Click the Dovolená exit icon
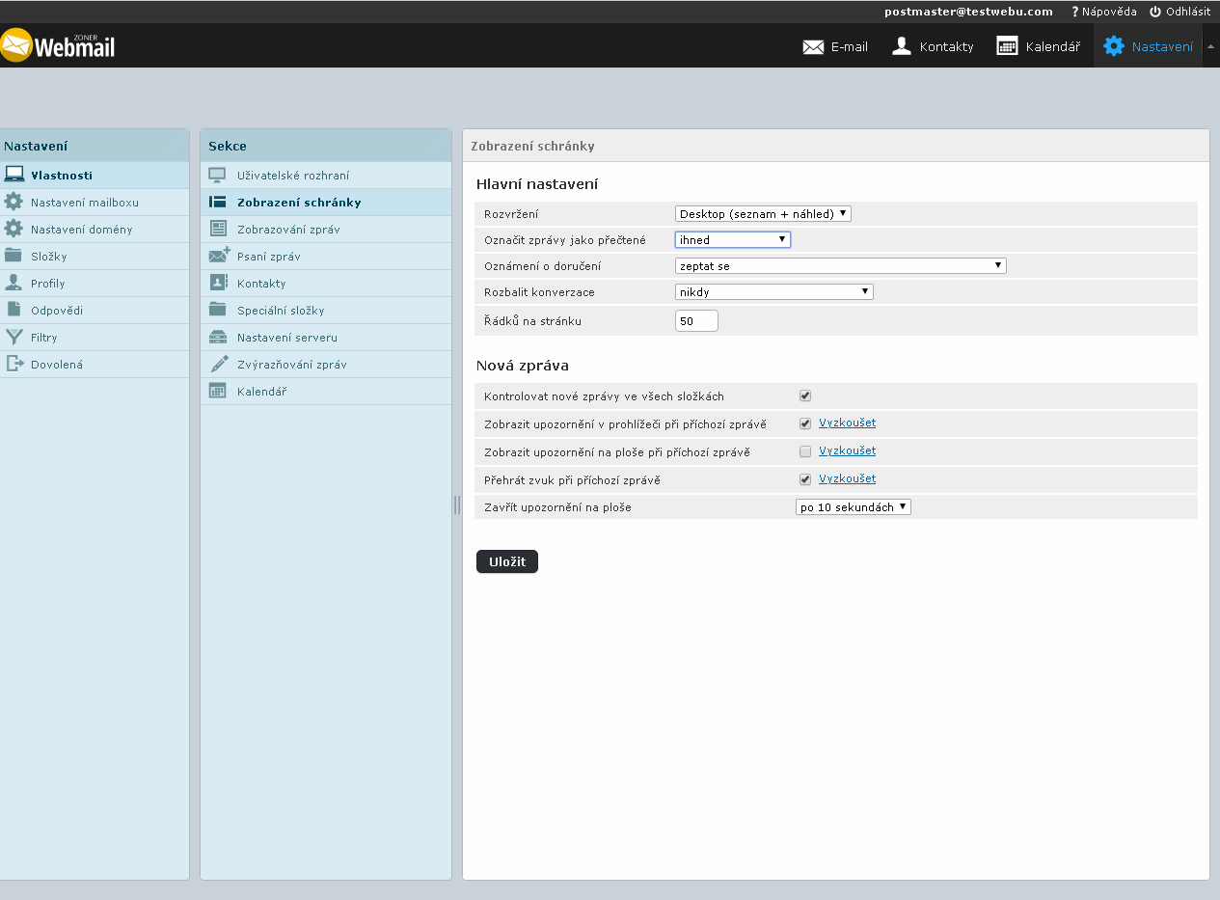Viewport: 1220px width, 900px height. click(x=14, y=365)
